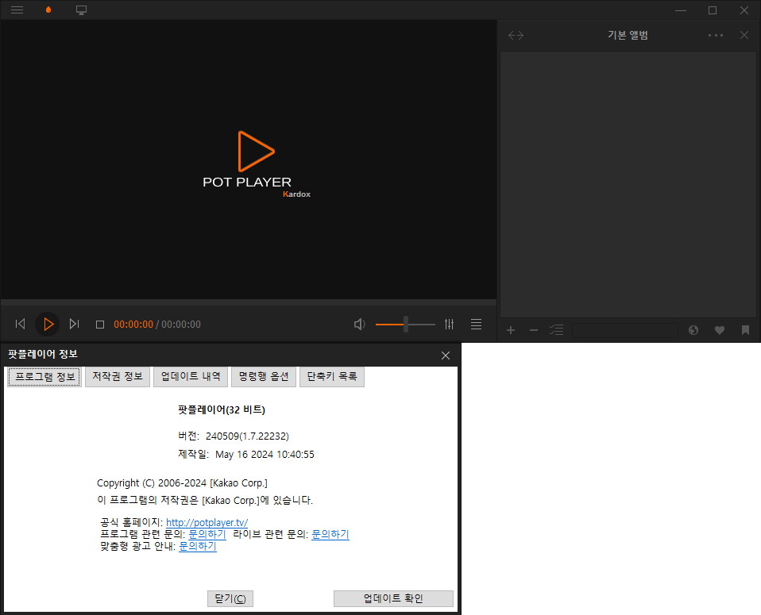The width and height of the screenshot is (761, 615).
Task: Click the seek bar above playback controls
Action: pos(249,302)
